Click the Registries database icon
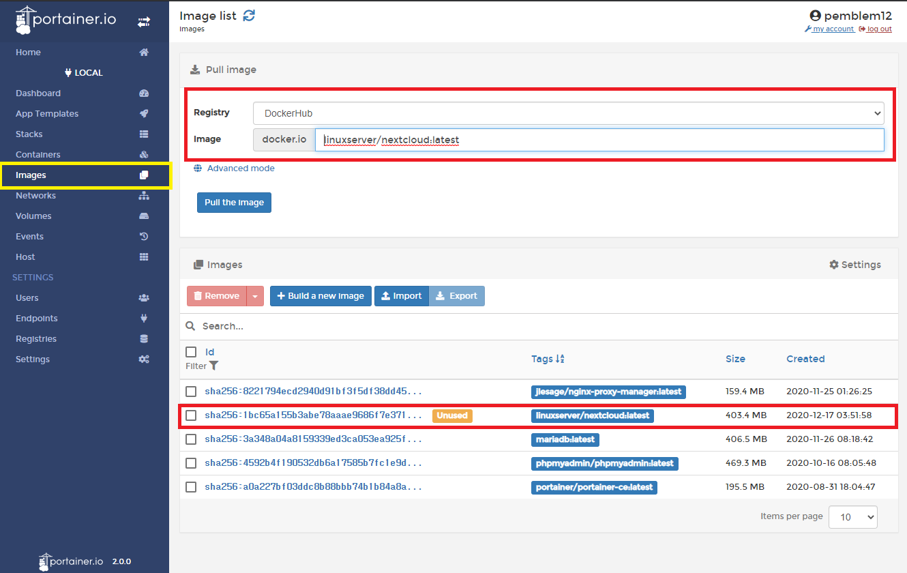907x573 pixels. [144, 339]
